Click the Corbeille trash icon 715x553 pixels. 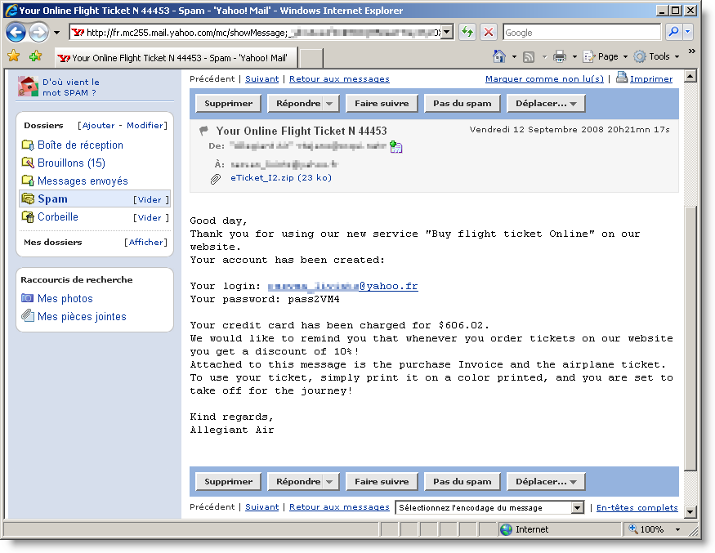pos(28,217)
